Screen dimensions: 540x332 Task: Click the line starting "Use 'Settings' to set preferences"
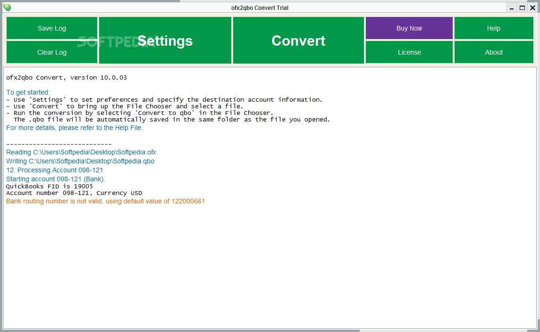(164, 100)
